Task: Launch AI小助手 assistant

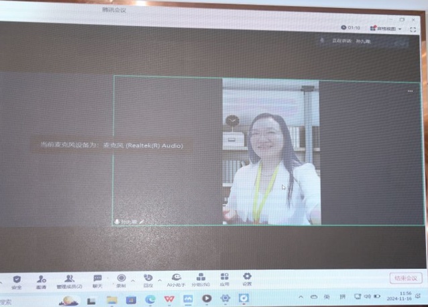Action: [176, 280]
